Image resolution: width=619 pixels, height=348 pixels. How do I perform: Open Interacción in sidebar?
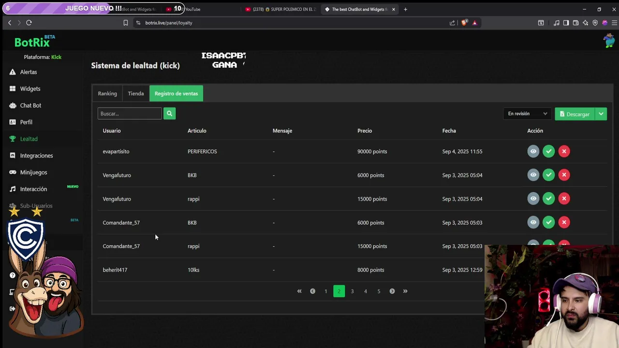(33, 189)
